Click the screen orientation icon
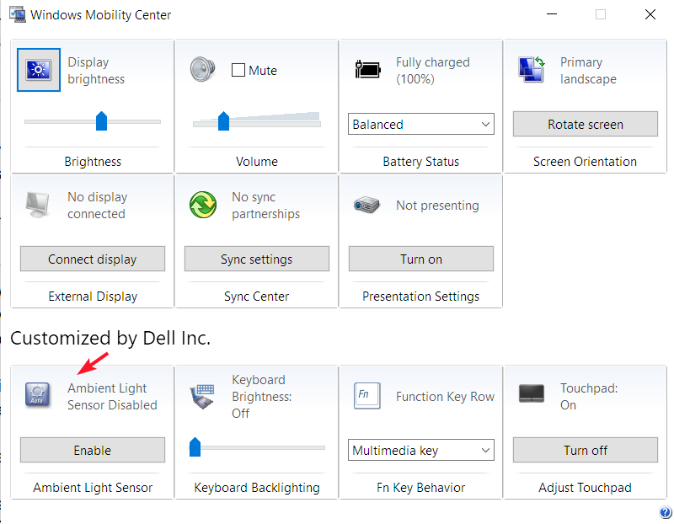674x524 pixels. tap(532, 70)
